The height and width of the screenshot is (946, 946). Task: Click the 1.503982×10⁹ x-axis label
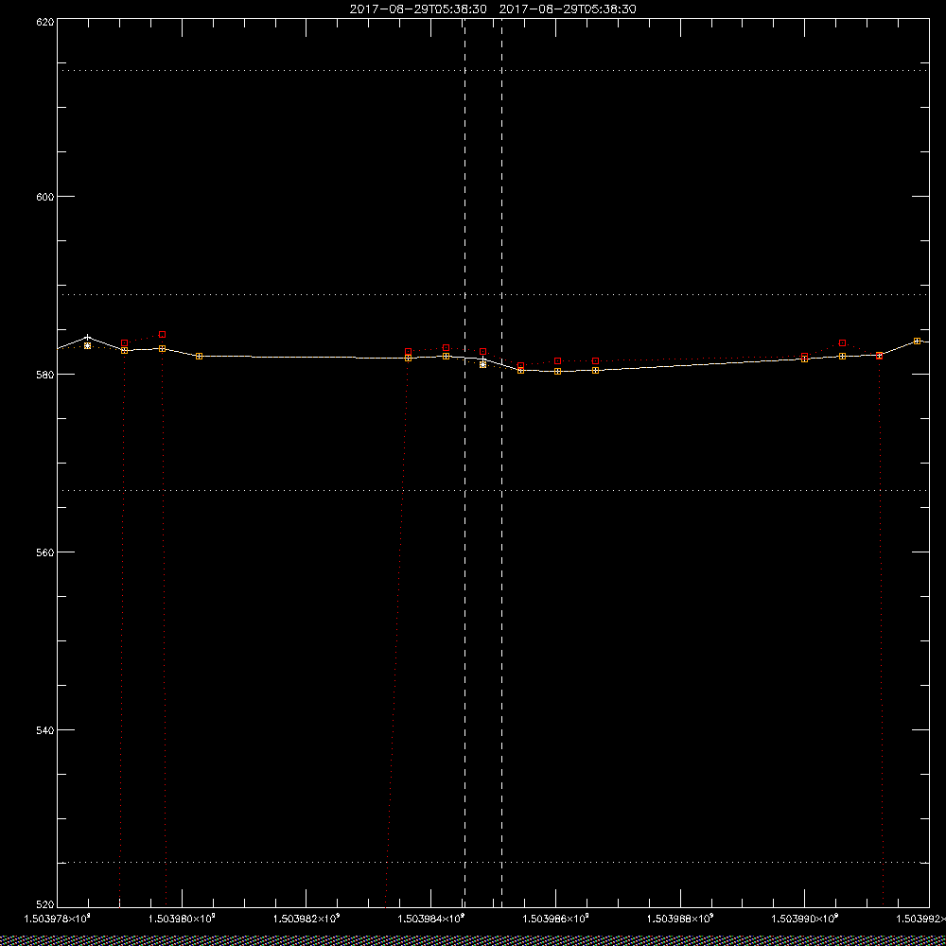(x=307, y=919)
